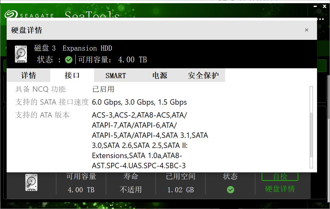Click the green status checkmark in dialog header
This screenshot has height=209, width=330.
[x=69, y=59]
